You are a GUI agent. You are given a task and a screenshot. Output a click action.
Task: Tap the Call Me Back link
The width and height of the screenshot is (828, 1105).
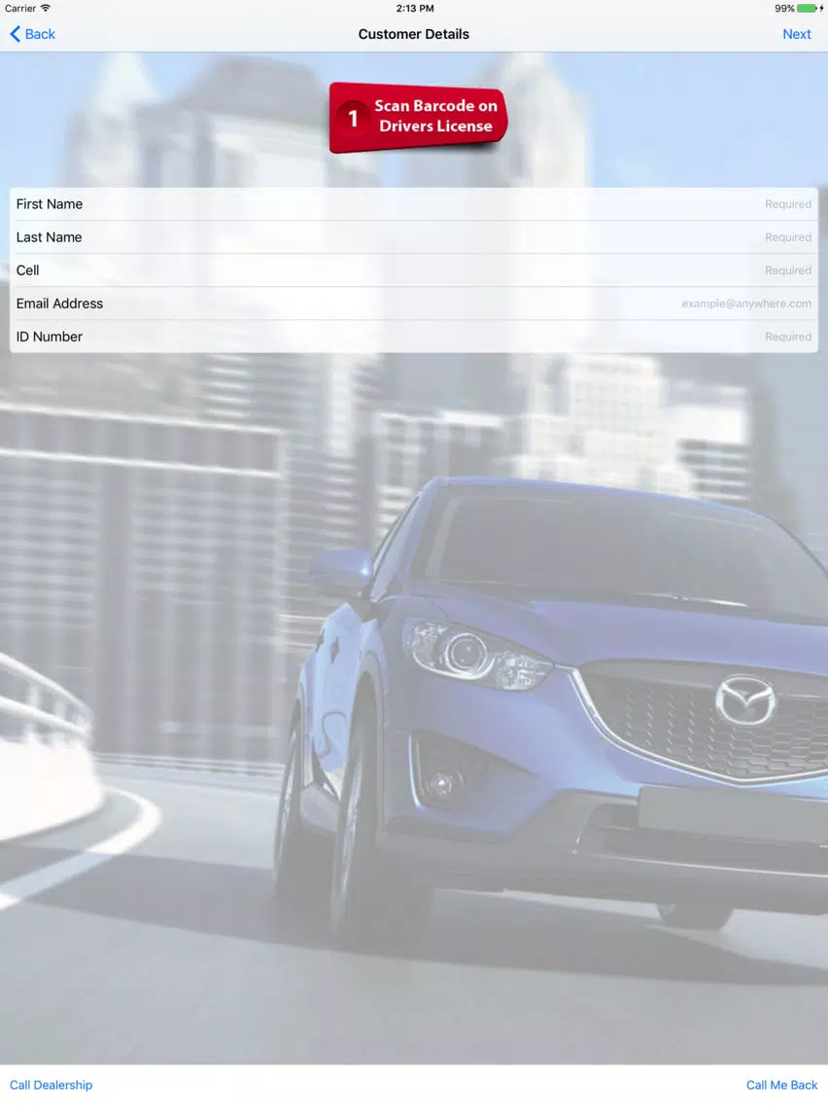coord(781,1085)
